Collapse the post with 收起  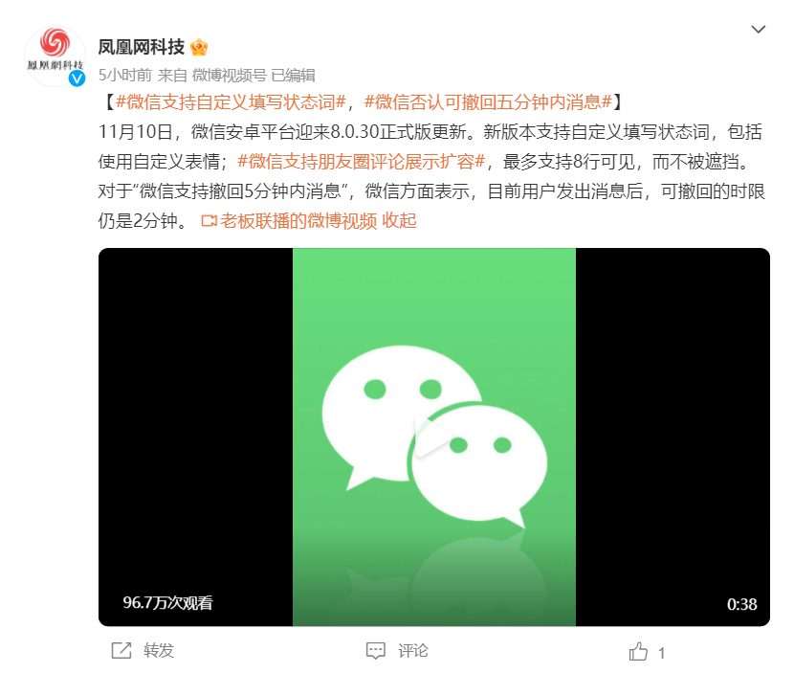coord(400,221)
